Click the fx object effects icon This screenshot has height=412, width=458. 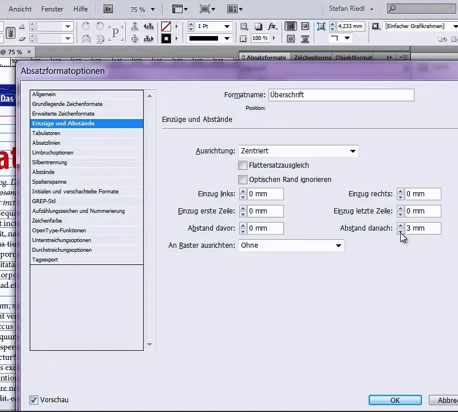(x=272, y=26)
